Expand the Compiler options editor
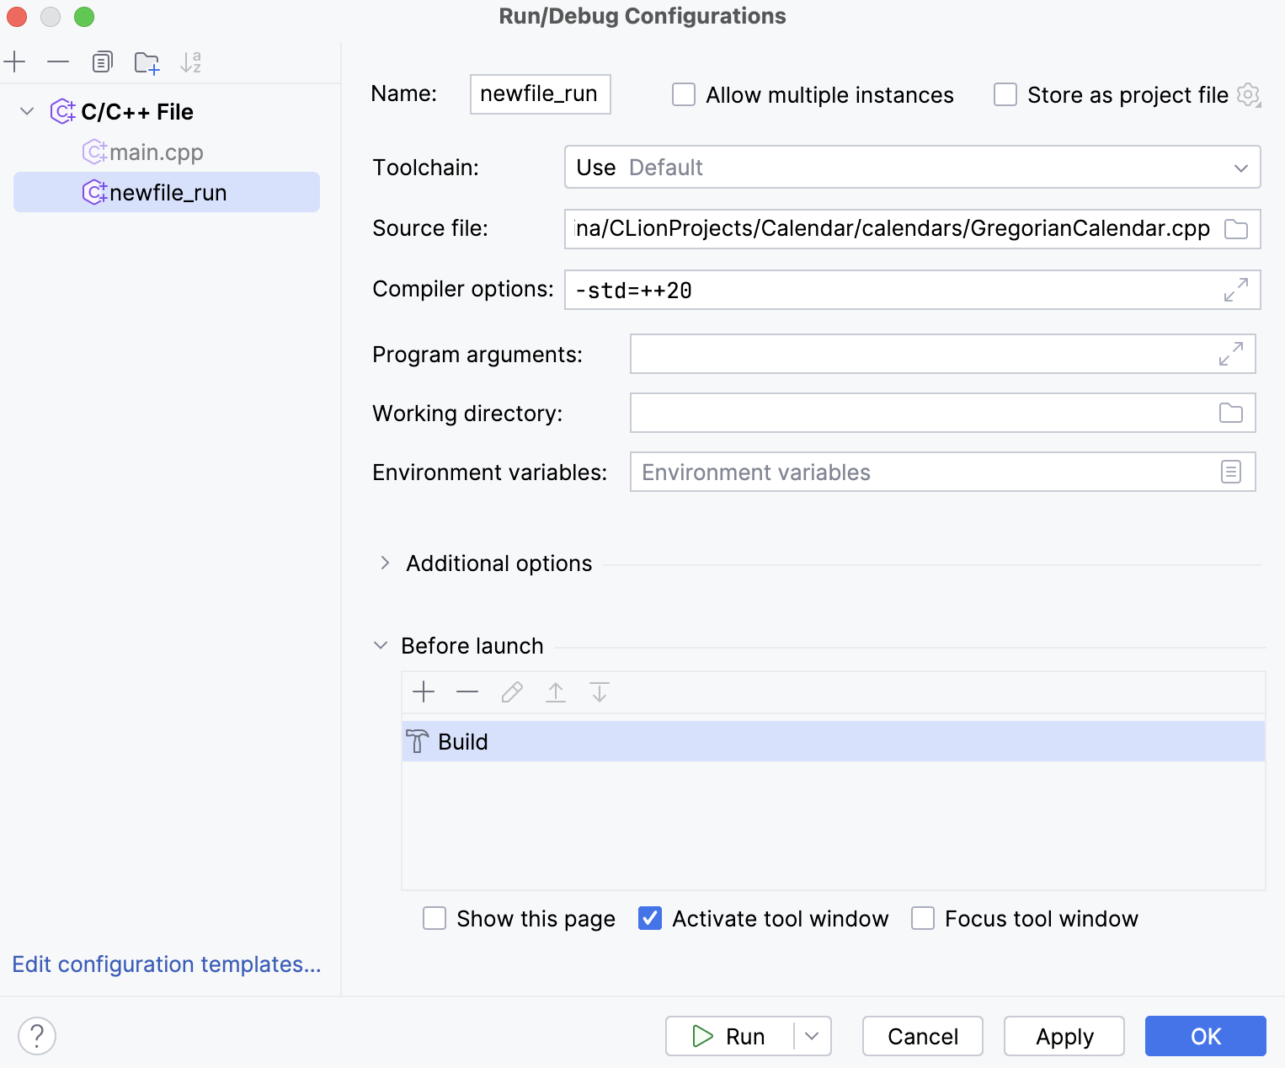Image resolution: width=1285 pixels, height=1068 pixels. click(1234, 290)
